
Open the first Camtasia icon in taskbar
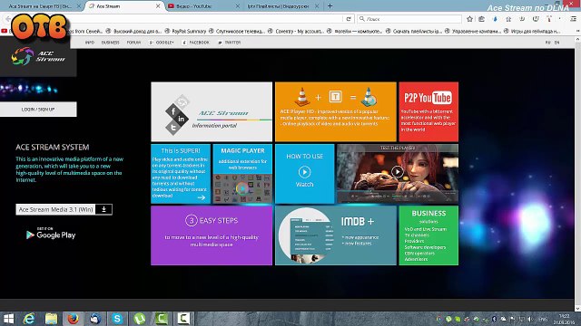click(x=162, y=319)
